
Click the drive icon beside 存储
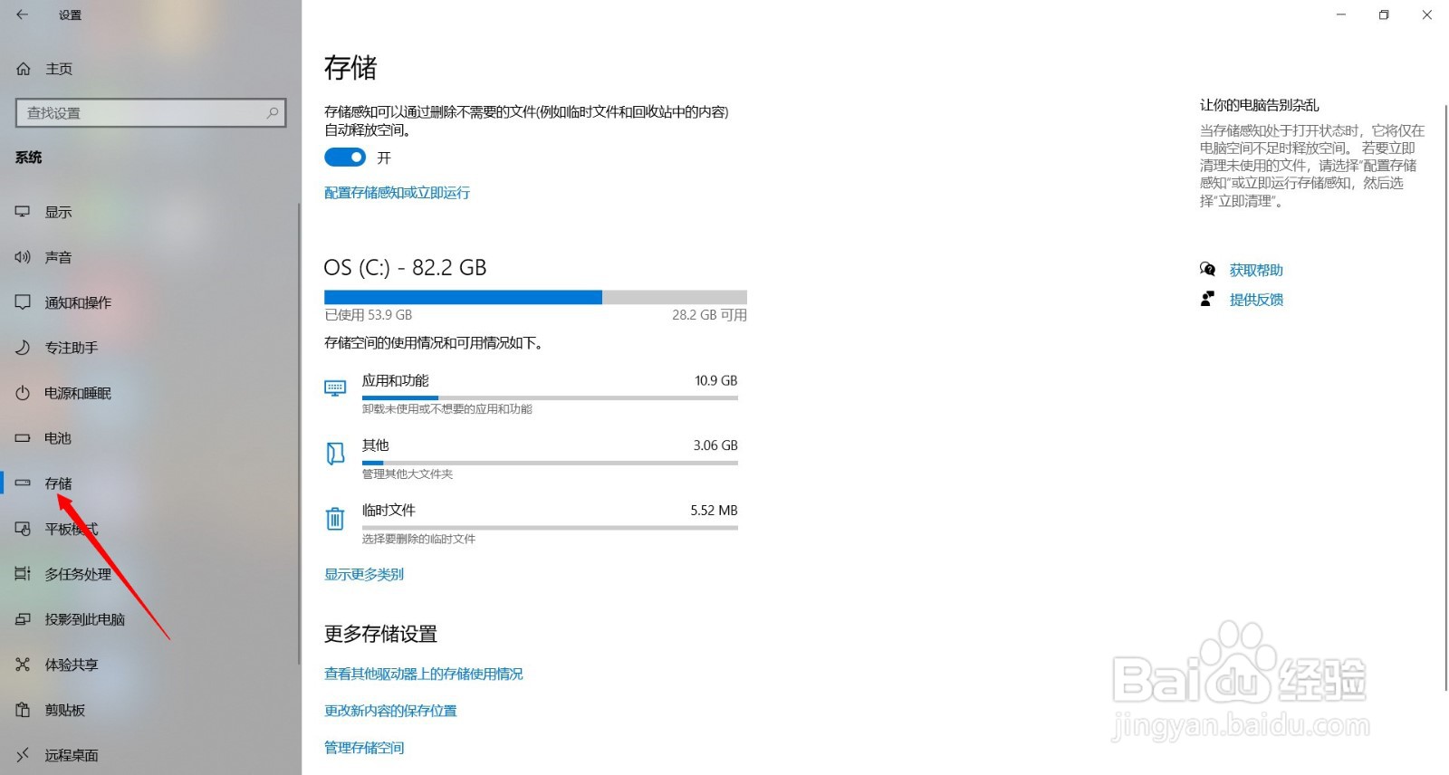click(x=23, y=483)
